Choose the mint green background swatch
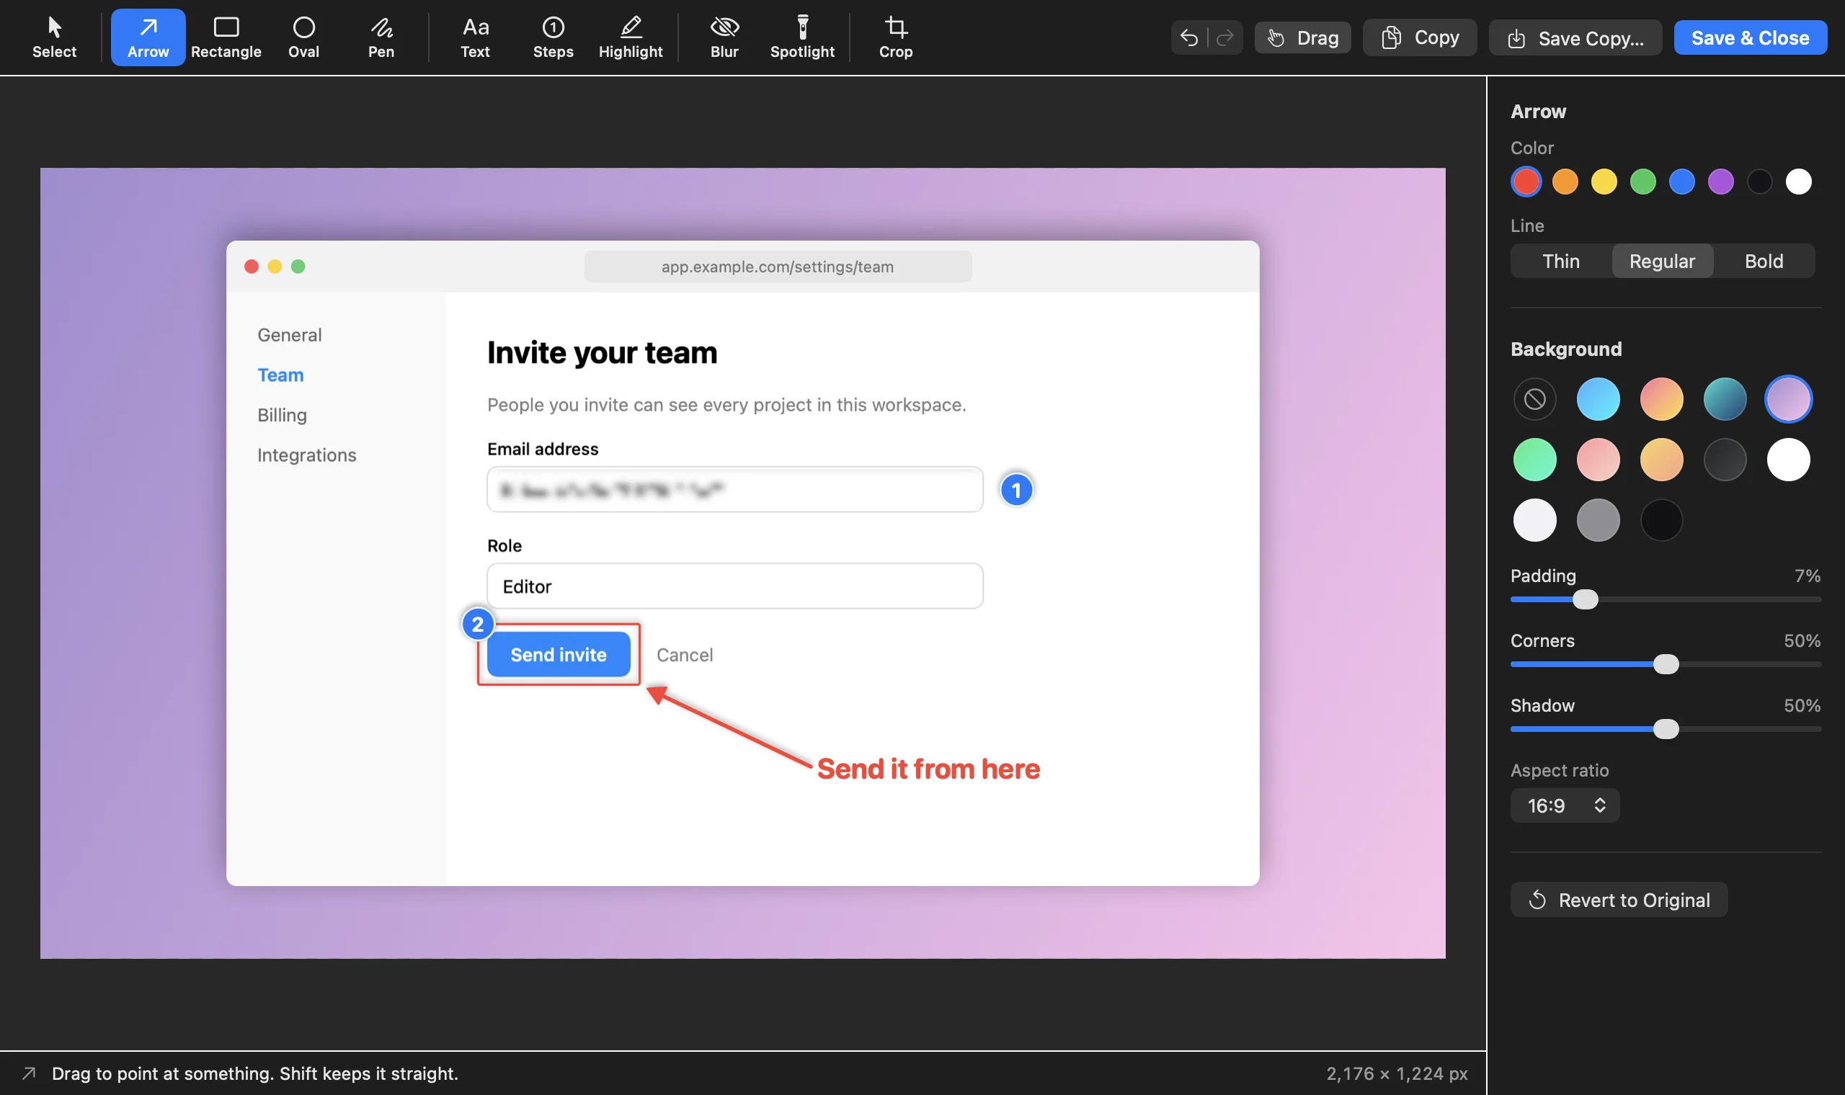 tap(1534, 460)
